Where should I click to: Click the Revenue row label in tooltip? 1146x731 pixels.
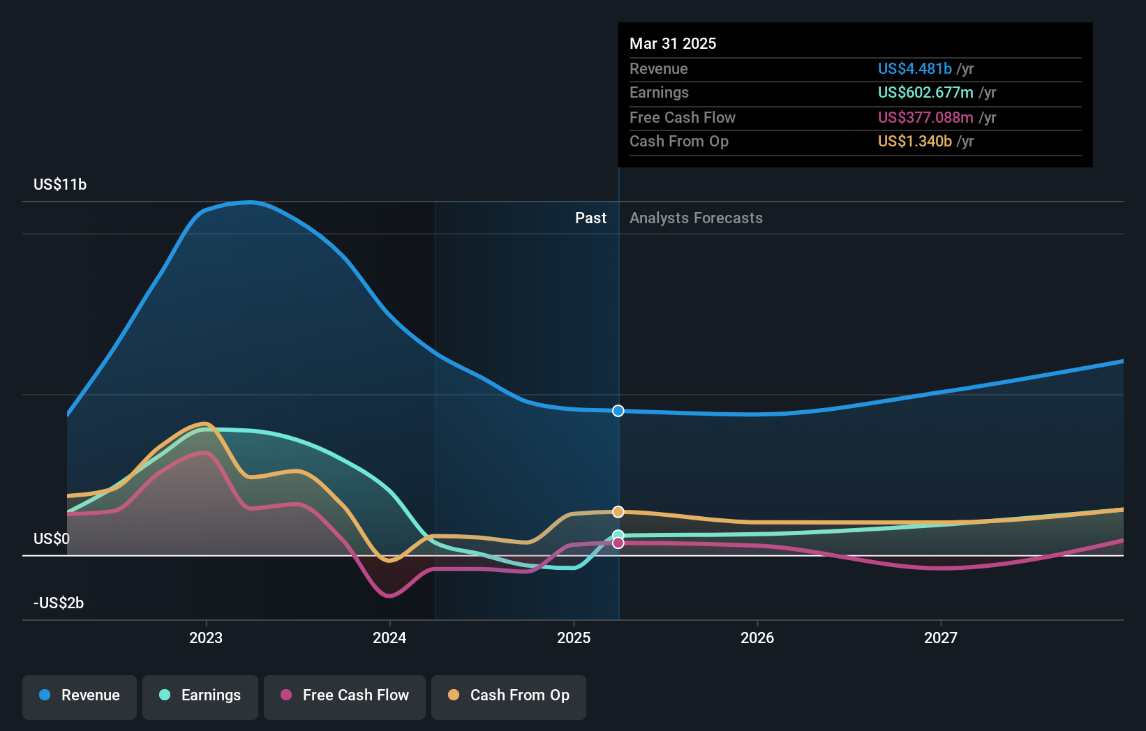659,68
